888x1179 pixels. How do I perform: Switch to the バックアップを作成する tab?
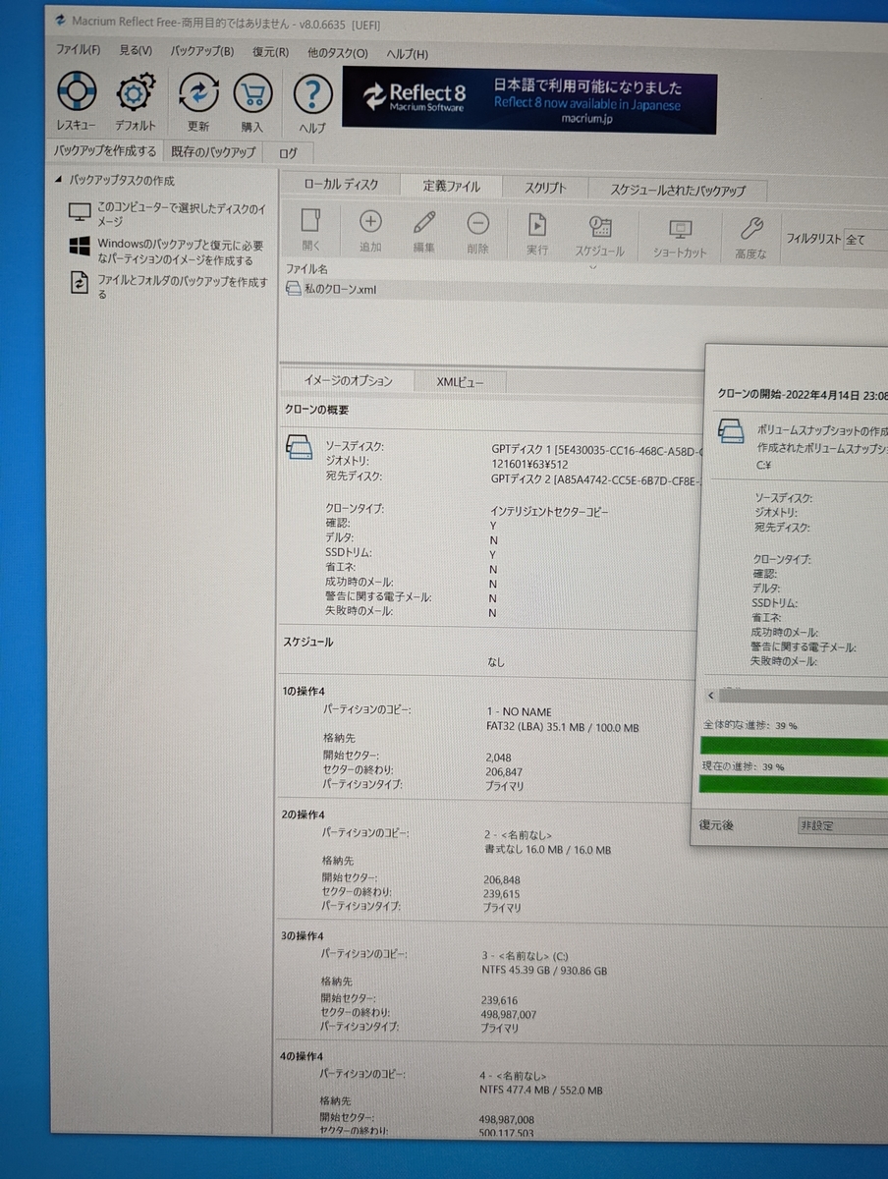104,151
